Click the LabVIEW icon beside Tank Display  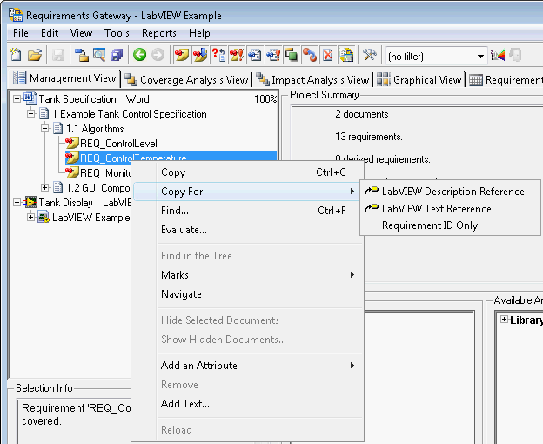coord(30,203)
